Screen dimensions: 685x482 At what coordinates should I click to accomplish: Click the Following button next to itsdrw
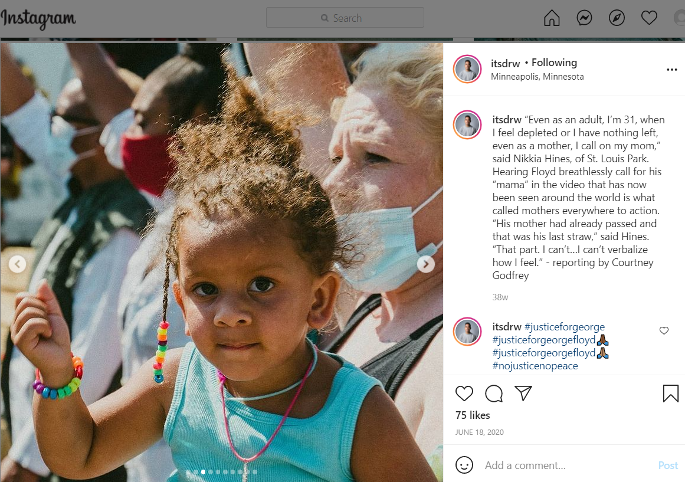point(554,63)
